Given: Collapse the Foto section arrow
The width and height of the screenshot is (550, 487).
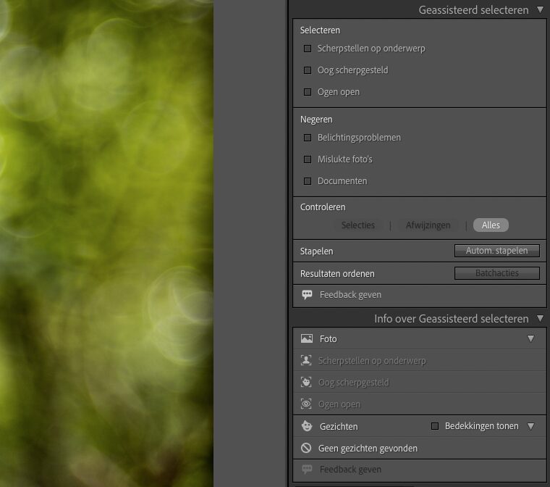Looking at the screenshot, I should click(x=530, y=338).
